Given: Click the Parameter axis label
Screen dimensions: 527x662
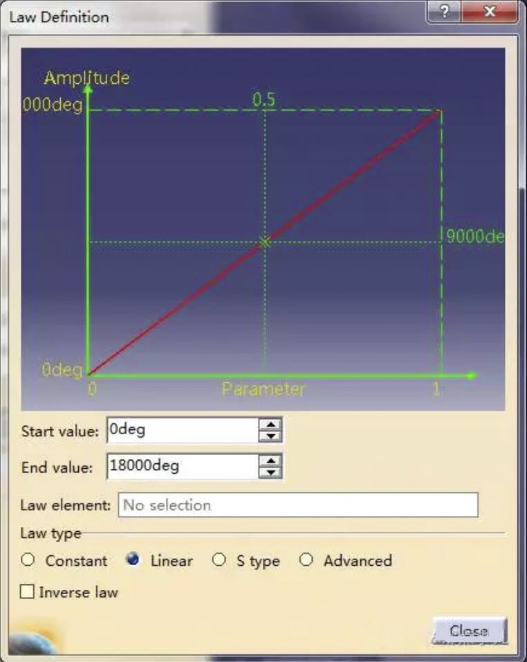Looking at the screenshot, I should coord(263,389).
